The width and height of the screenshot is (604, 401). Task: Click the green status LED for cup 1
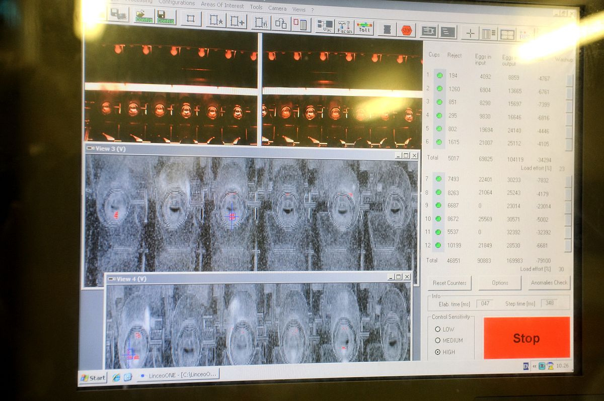439,76
